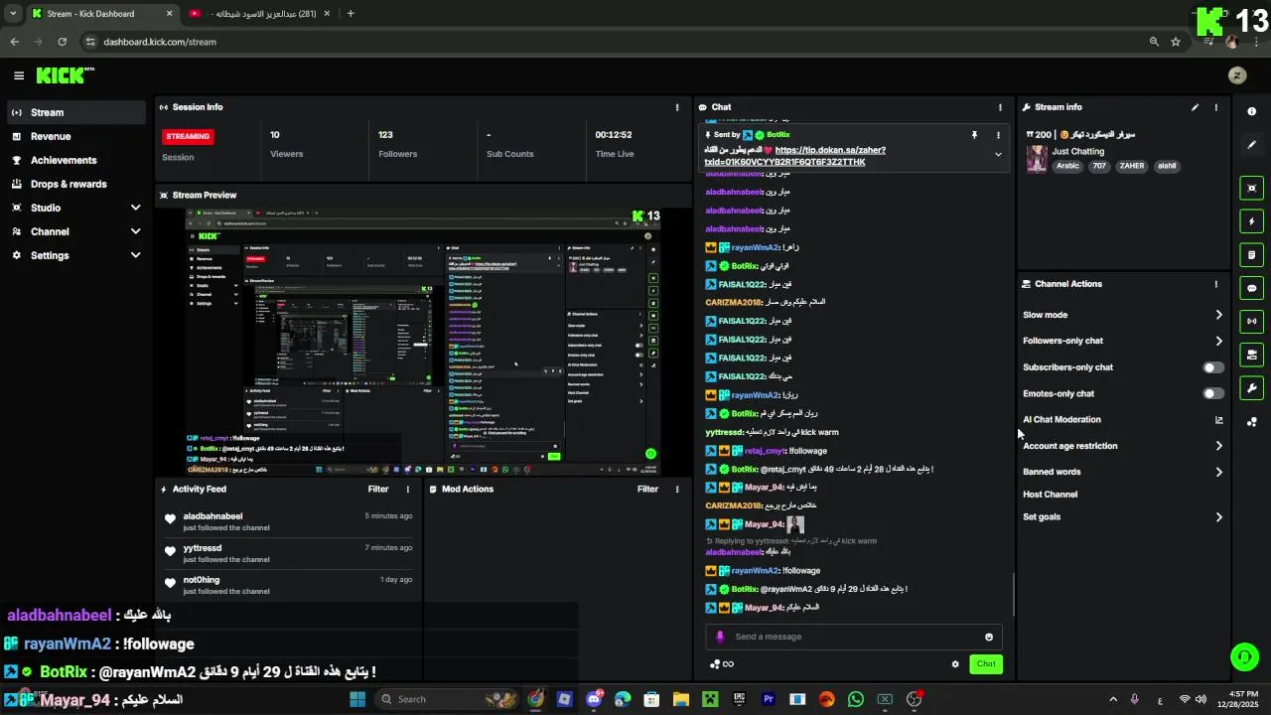Image resolution: width=1271 pixels, height=715 pixels.
Task: Open Activity Feed three-dot menu
Action: [407, 489]
